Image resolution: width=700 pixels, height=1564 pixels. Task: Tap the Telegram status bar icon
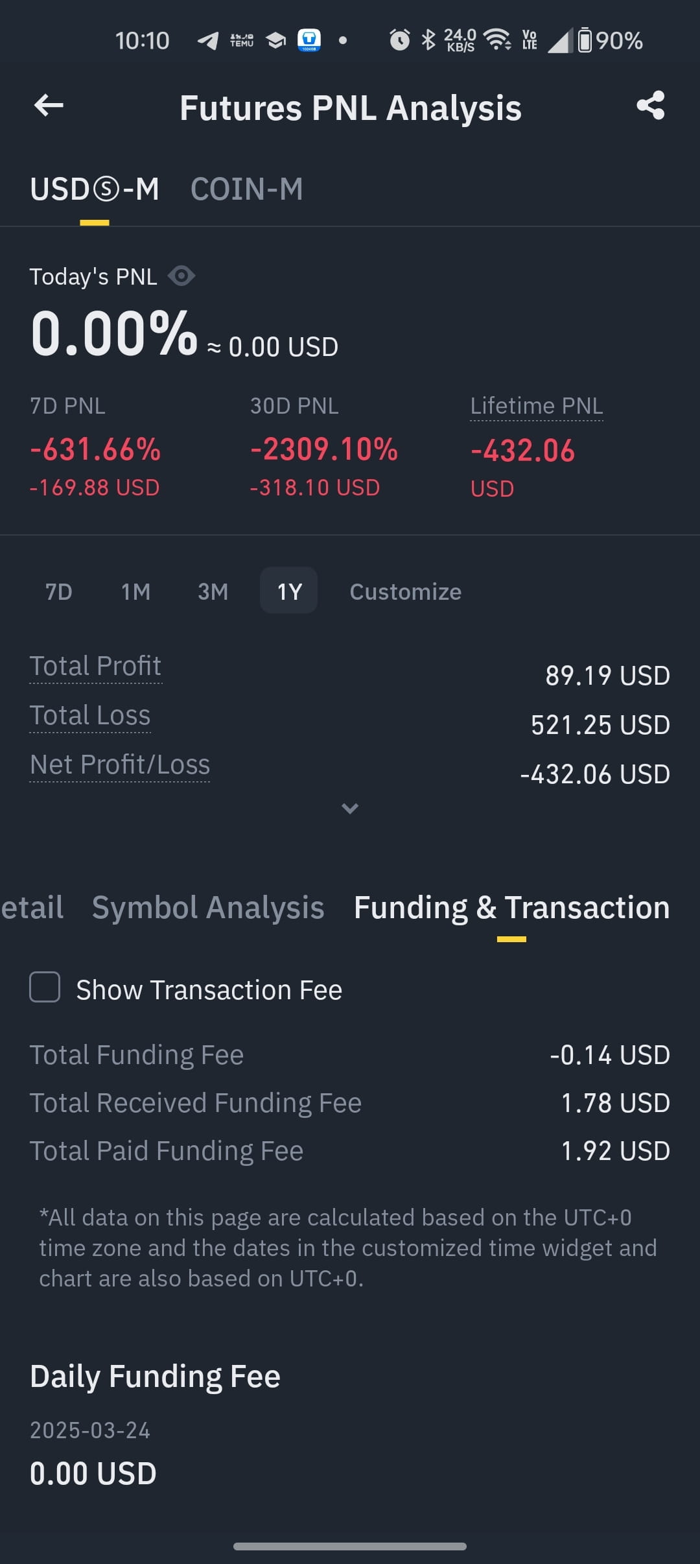(x=208, y=41)
